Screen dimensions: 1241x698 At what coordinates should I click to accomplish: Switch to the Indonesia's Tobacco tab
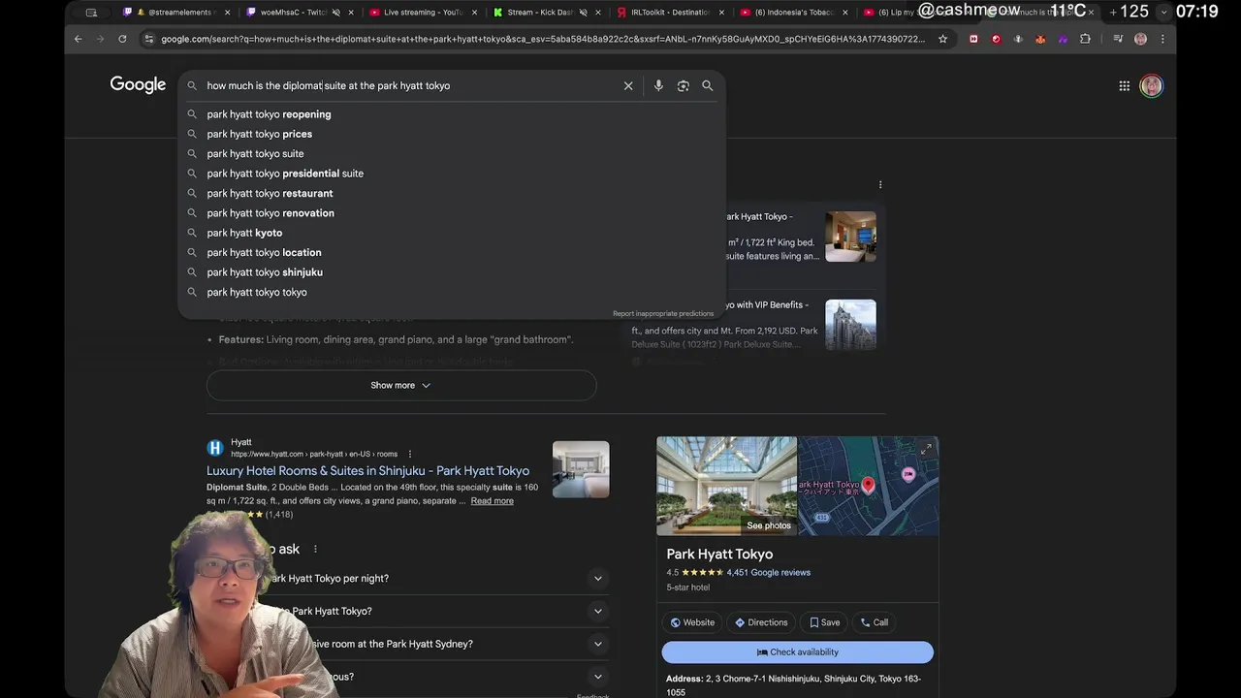[x=792, y=13]
